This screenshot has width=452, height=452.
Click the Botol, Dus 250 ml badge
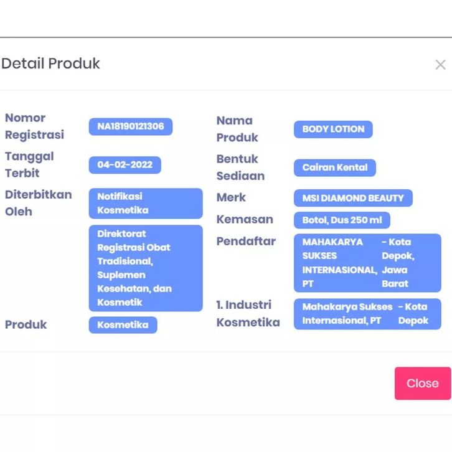(342, 220)
